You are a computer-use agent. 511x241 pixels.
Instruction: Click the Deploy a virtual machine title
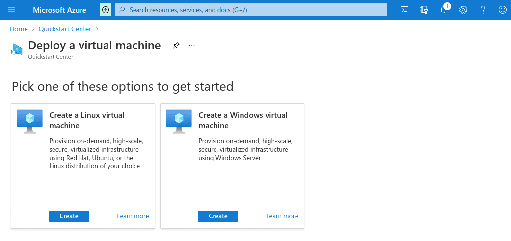(x=95, y=45)
